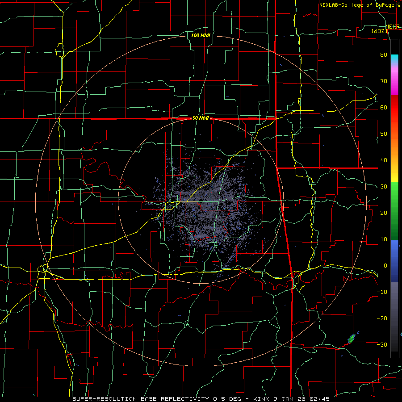The height and width of the screenshot is (402, 402).
Task: Click the 70 value on the dBZ scale
Action: (x=384, y=81)
